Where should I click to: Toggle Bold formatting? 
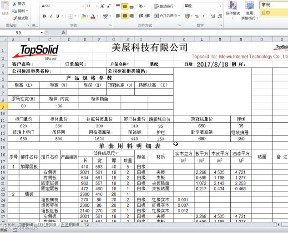[44, 16]
